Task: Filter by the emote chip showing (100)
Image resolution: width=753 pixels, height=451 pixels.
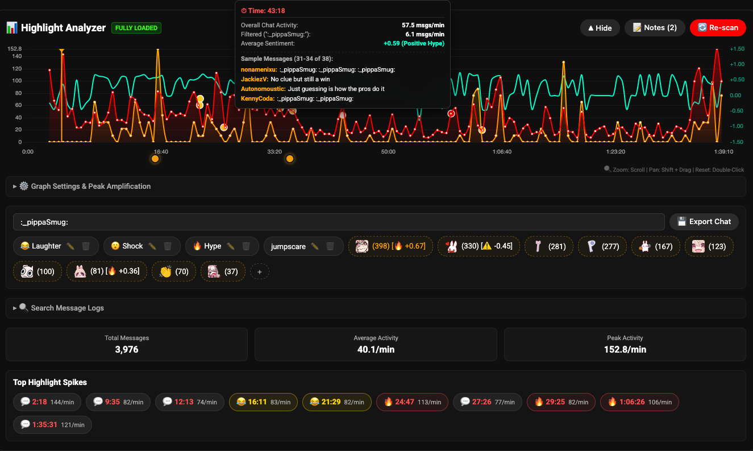Action: tap(38, 271)
